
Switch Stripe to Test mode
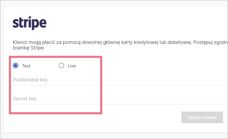pos(16,66)
